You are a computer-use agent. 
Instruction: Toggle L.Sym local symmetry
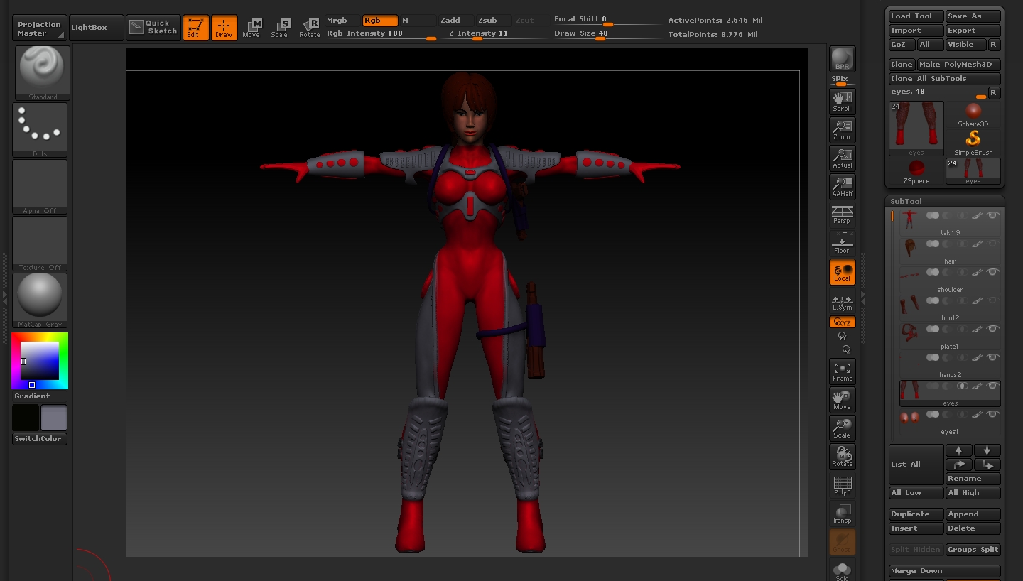pyautogui.click(x=843, y=302)
